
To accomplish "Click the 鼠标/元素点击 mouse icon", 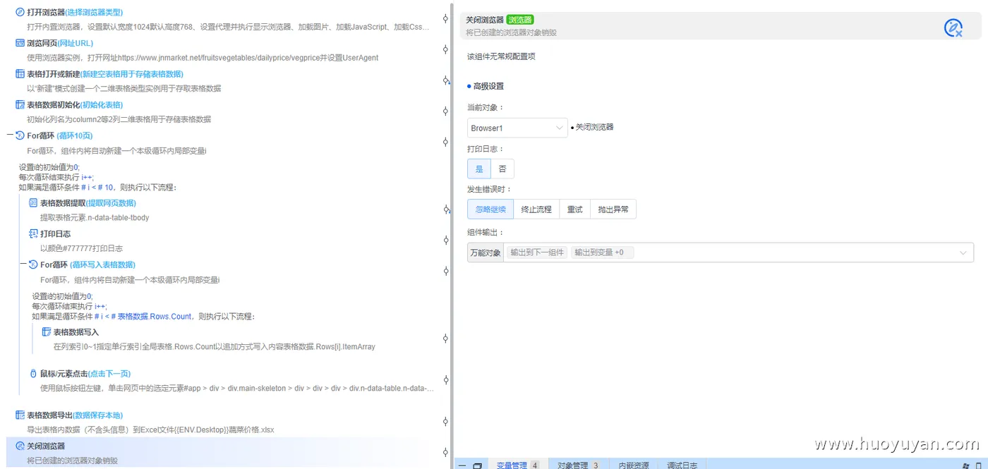I will tap(33, 373).
